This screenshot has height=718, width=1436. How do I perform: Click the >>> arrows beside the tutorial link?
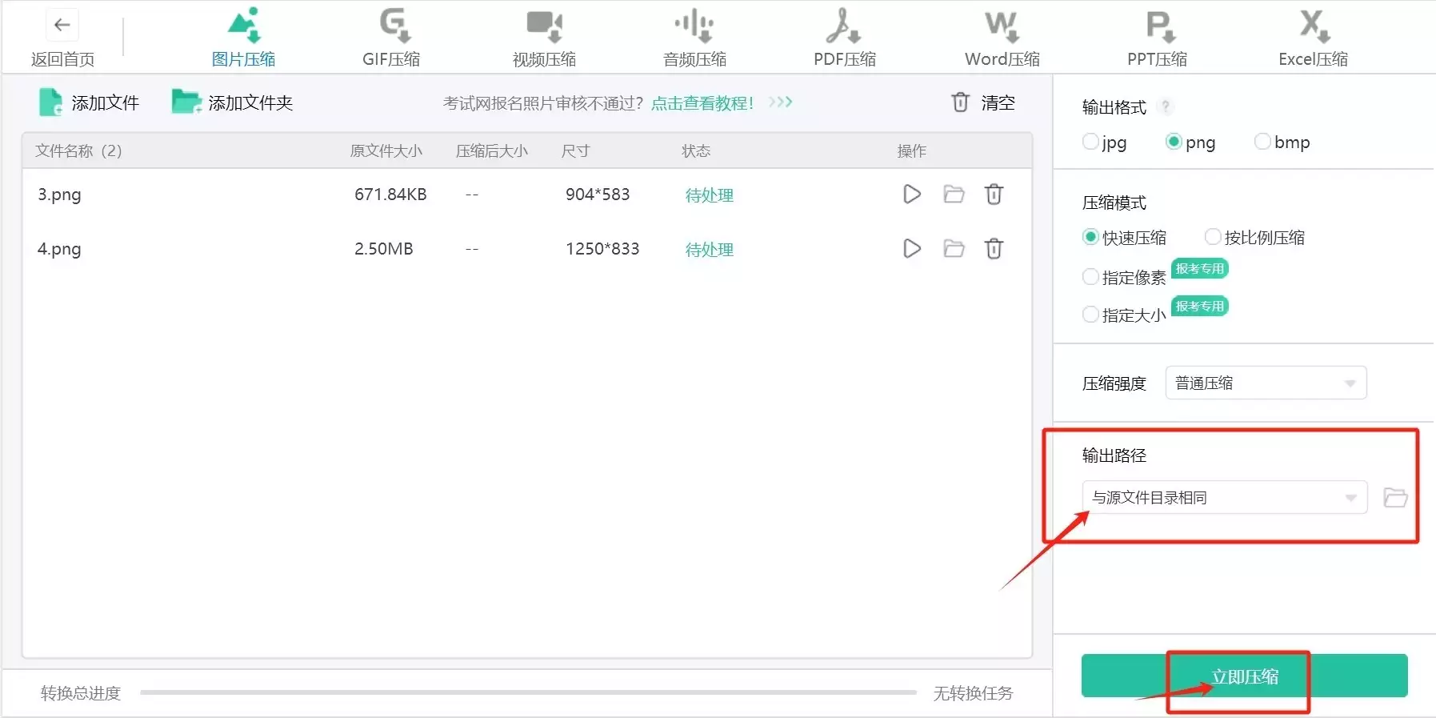[780, 102]
